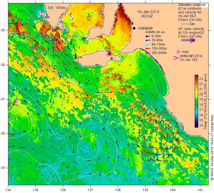Select the drifters@12h to text
The image size is (214, 193).
click(191, 56)
